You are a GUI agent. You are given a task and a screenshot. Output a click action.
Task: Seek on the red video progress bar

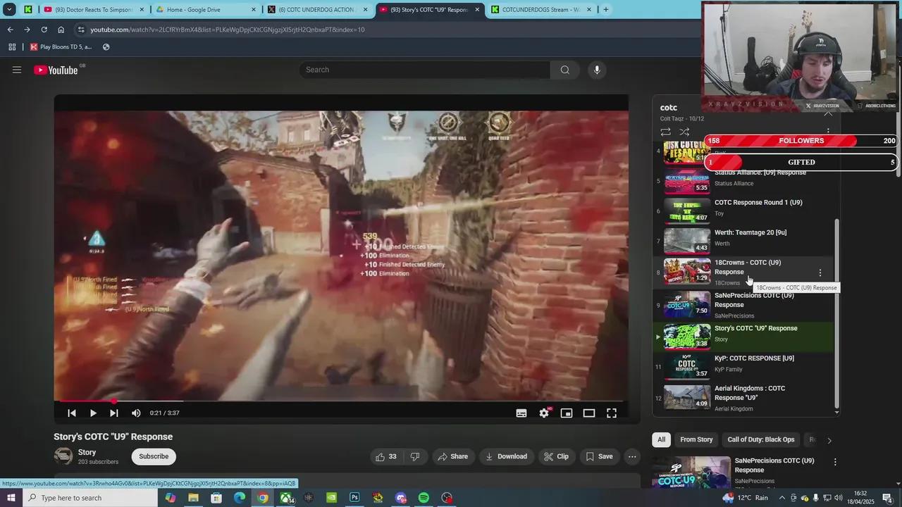(x=341, y=401)
